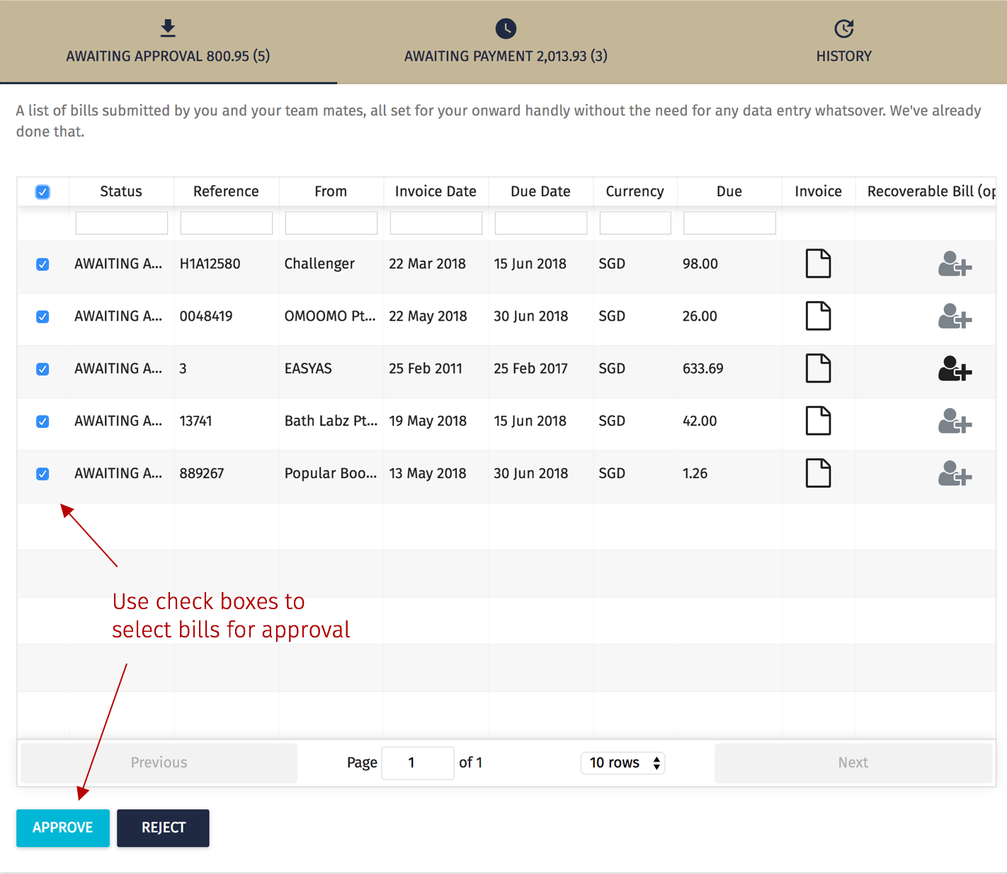Focus the Status filter field
The width and height of the screenshot is (1007, 874).
(x=122, y=223)
